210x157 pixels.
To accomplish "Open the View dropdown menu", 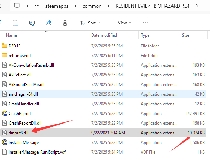I will (120, 23).
